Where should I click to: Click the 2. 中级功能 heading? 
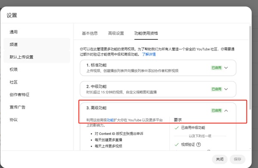96,87
